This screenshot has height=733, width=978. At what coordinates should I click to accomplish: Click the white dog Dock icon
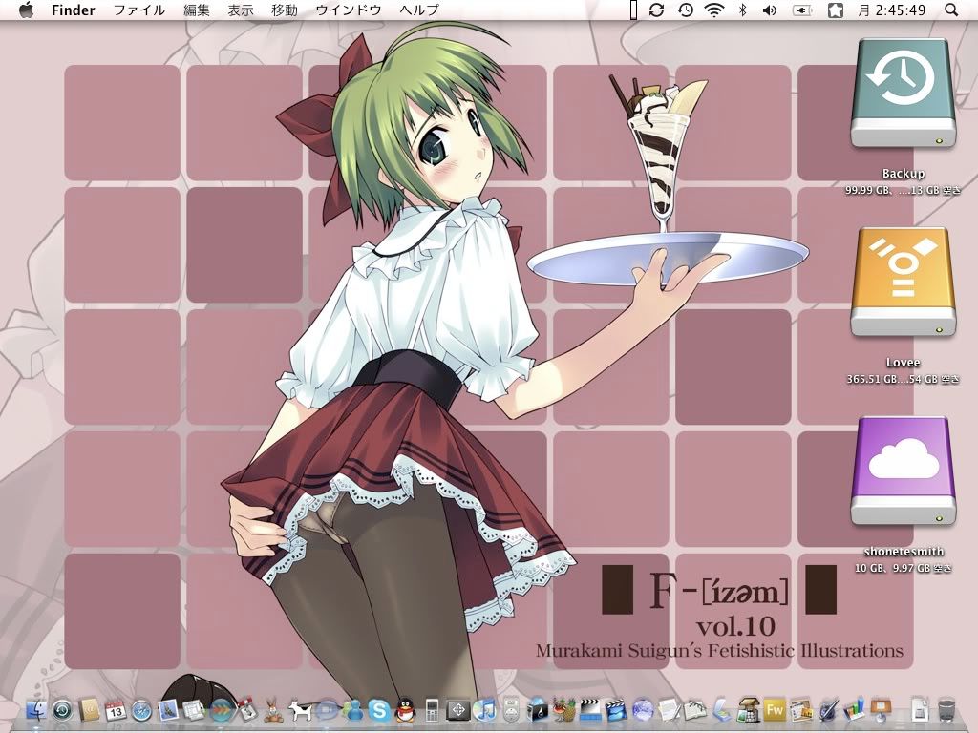point(300,710)
